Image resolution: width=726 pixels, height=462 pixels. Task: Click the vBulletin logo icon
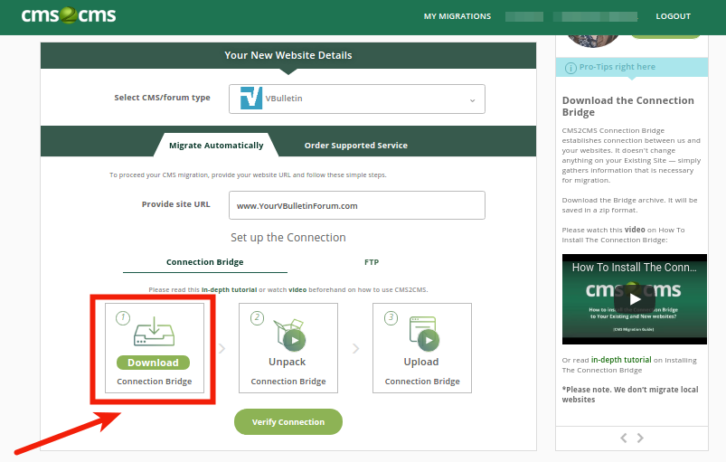pos(251,99)
